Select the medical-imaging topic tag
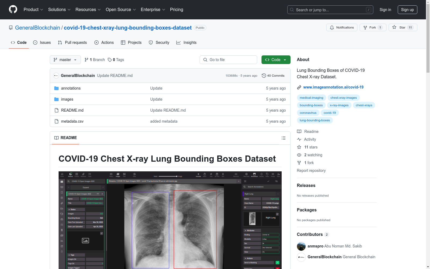Image resolution: width=430 pixels, height=269 pixels. [311, 98]
